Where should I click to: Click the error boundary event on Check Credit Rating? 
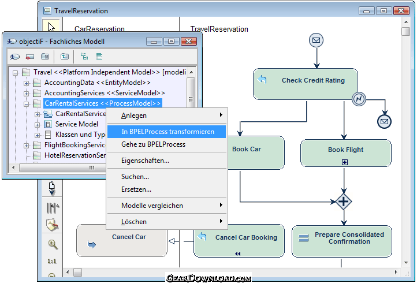(359, 99)
